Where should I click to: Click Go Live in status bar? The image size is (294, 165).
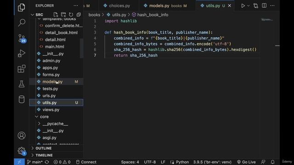246,162
